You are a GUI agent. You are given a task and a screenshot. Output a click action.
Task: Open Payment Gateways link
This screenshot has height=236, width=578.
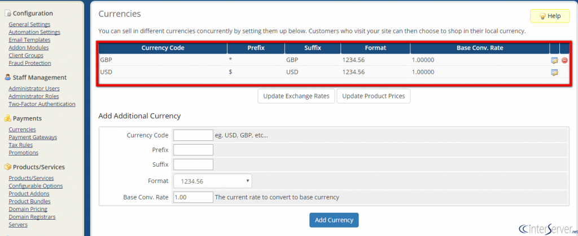pos(33,137)
